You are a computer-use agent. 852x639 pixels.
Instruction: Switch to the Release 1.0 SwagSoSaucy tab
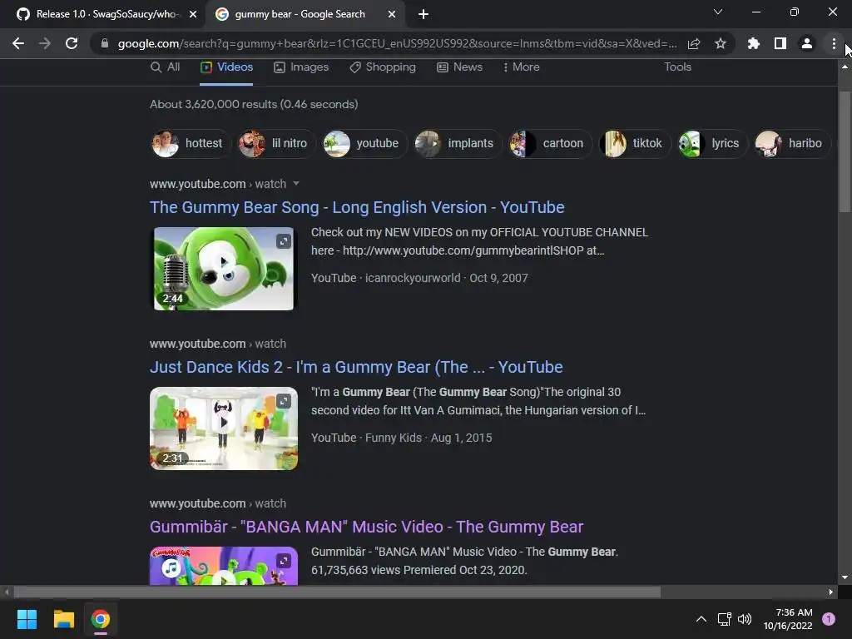(102, 14)
